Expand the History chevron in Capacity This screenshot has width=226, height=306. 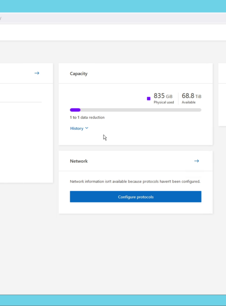pos(87,128)
